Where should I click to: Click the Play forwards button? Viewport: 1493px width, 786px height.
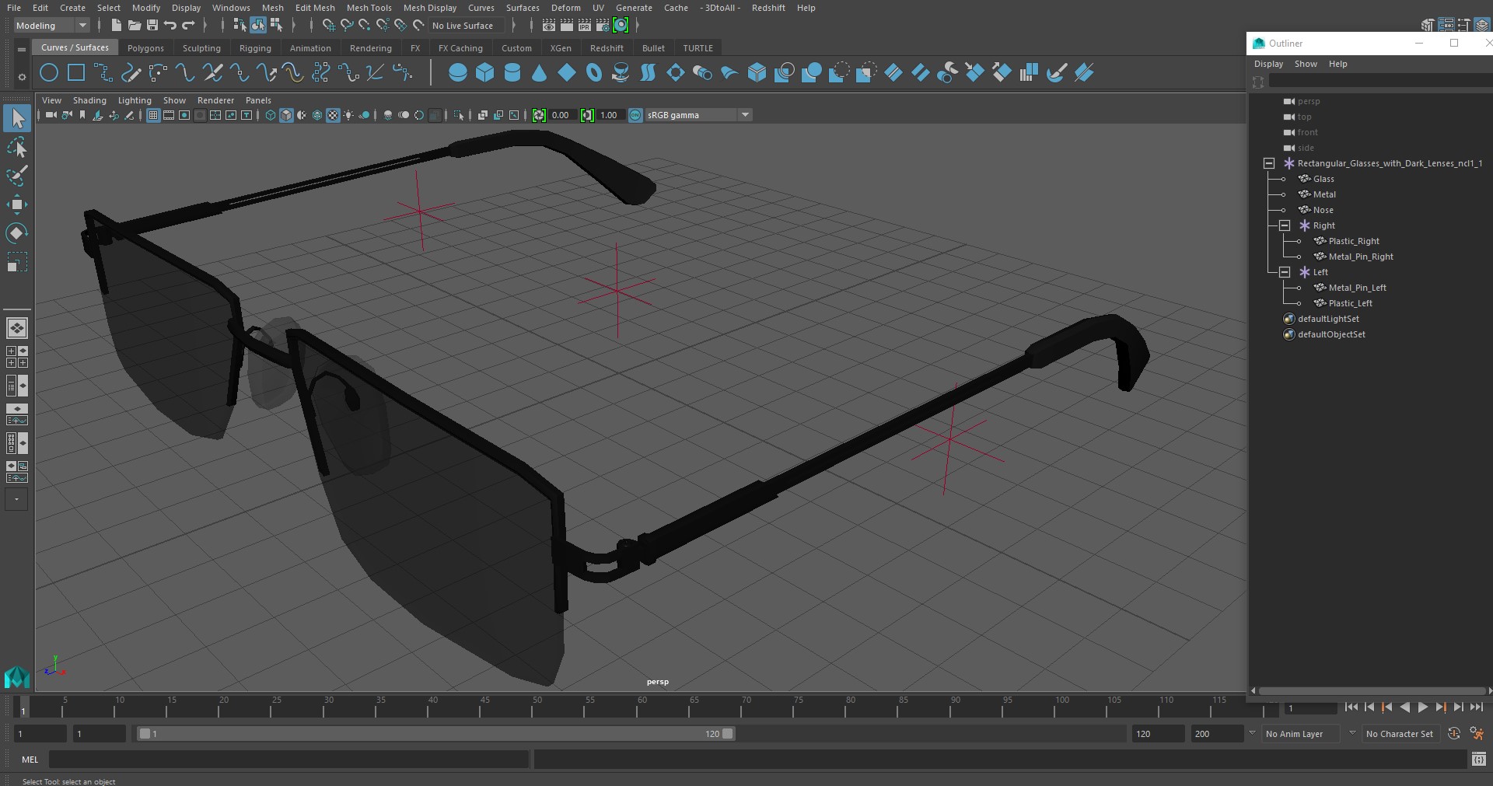click(1422, 707)
